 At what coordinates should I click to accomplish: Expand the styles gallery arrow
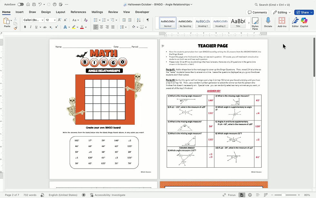(249, 23)
